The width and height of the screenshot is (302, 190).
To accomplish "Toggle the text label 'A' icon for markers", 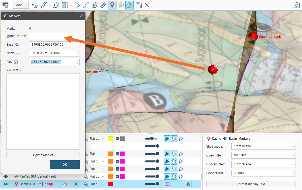I will [x=188, y=184].
